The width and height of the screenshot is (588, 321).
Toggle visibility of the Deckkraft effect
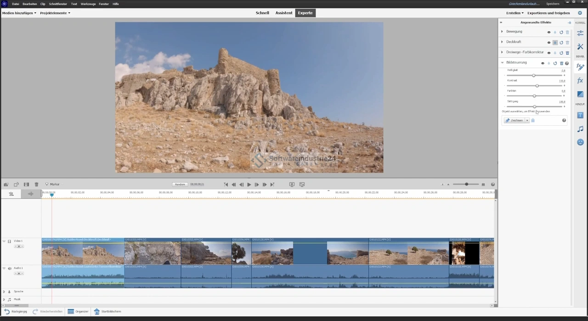pyautogui.click(x=548, y=43)
